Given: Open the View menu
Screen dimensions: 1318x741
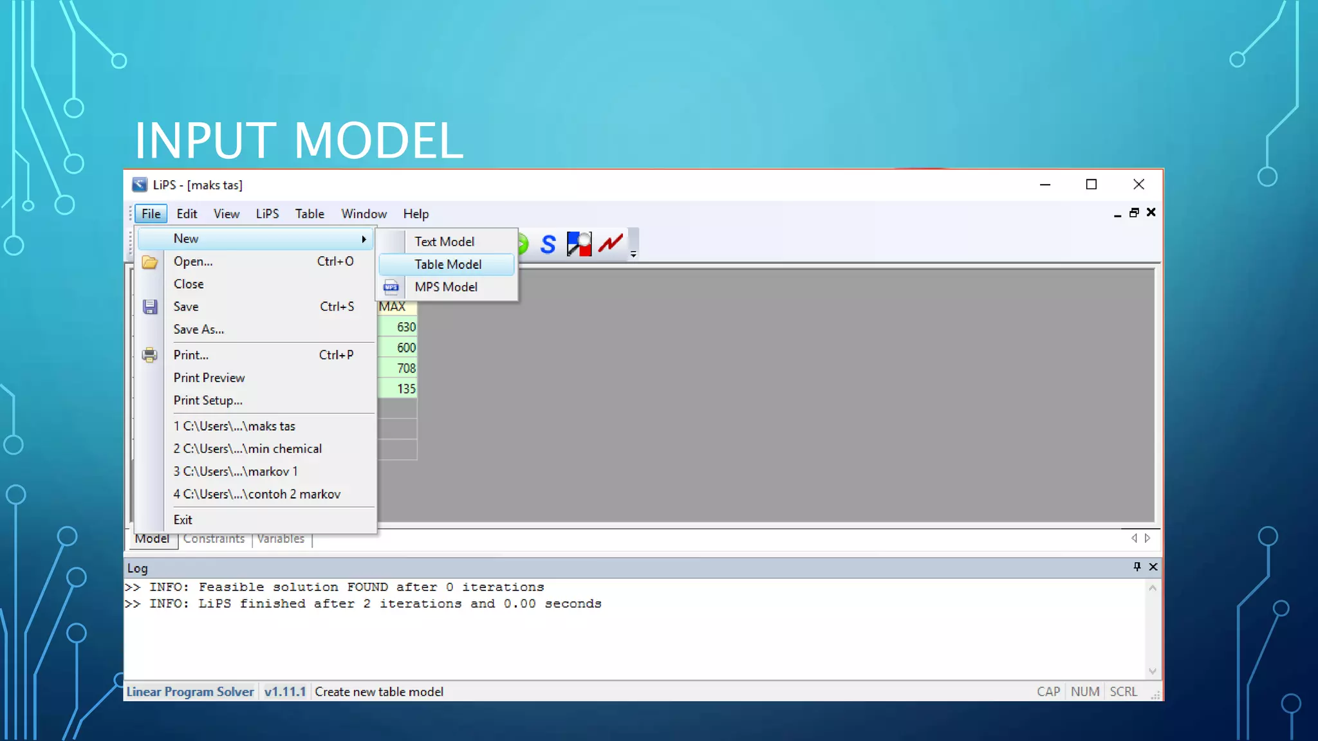Looking at the screenshot, I should 227,214.
